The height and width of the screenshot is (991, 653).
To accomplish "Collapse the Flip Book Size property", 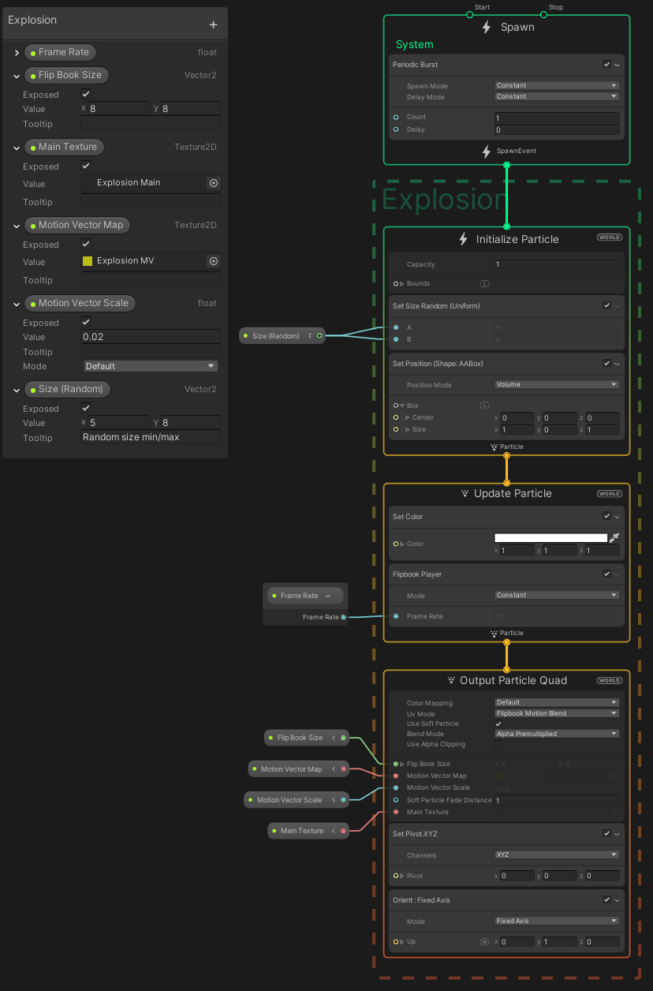I will coord(16,75).
